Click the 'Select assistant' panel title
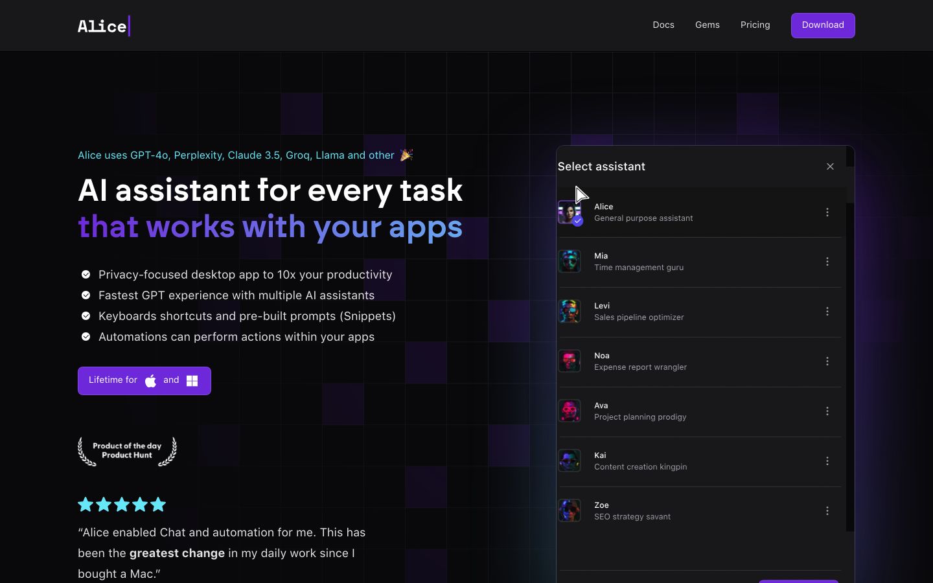This screenshot has width=933, height=583. coord(601,166)
